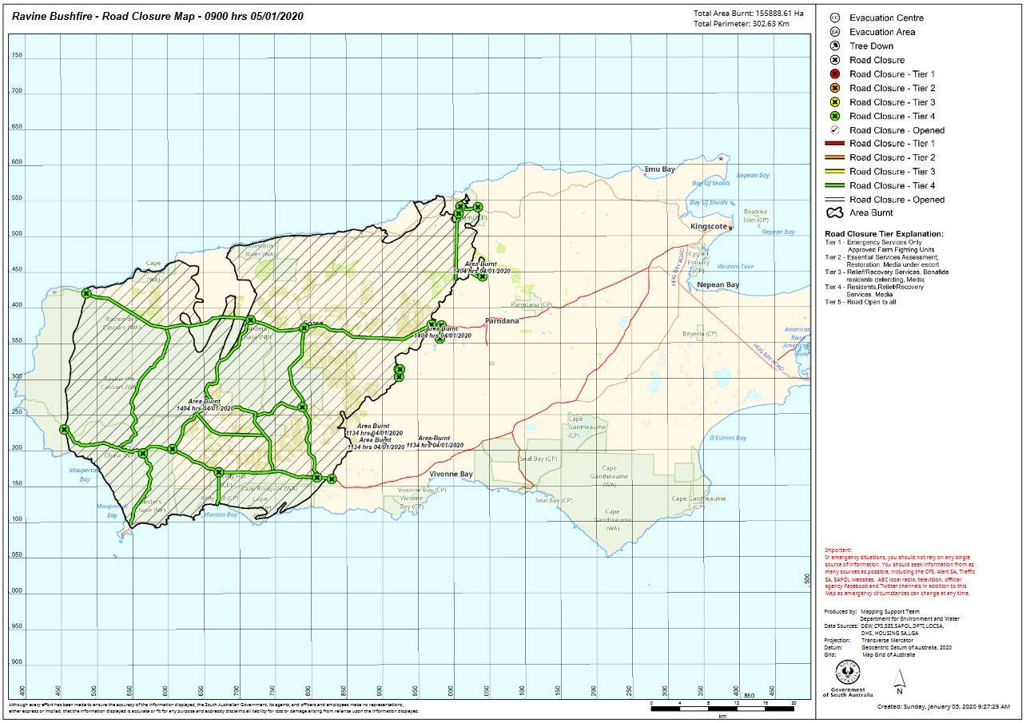The height and width of the screenshot is (723, 1026).
Task: Click the D'Estrees Bay label
Action: 728,438
